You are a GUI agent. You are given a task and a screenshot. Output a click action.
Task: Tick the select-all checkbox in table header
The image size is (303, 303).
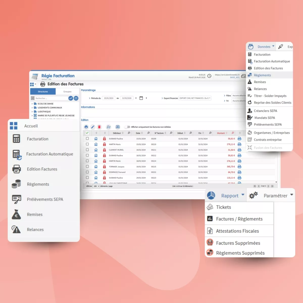87,133
